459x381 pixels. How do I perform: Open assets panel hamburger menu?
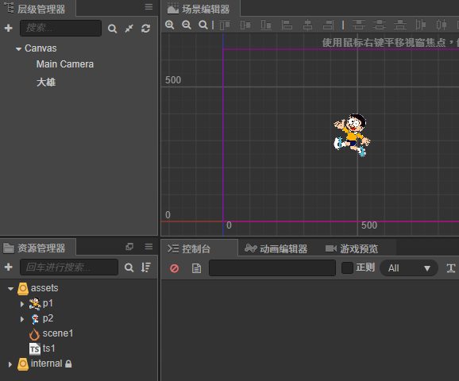click(x=148, y=247)
